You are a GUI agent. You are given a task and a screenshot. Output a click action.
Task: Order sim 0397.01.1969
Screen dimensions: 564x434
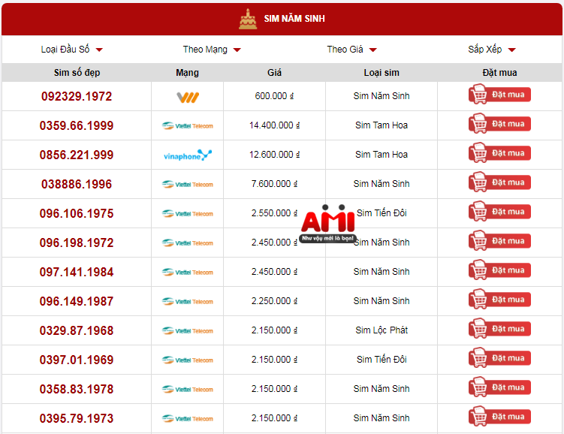(499, 357)
